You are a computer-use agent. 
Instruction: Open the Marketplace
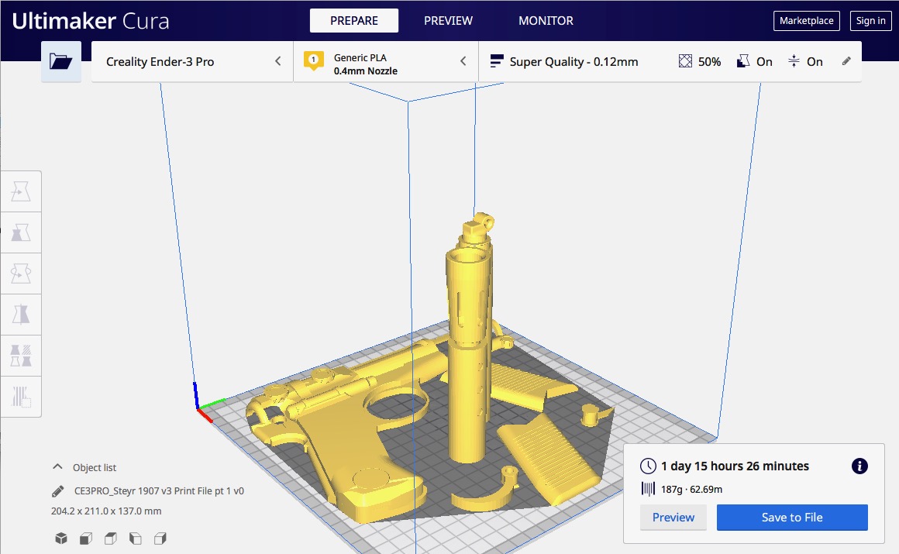tap(806, 21)
